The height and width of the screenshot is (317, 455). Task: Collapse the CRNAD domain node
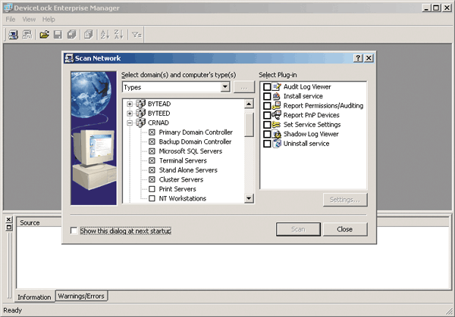click(x=130, y=123)
